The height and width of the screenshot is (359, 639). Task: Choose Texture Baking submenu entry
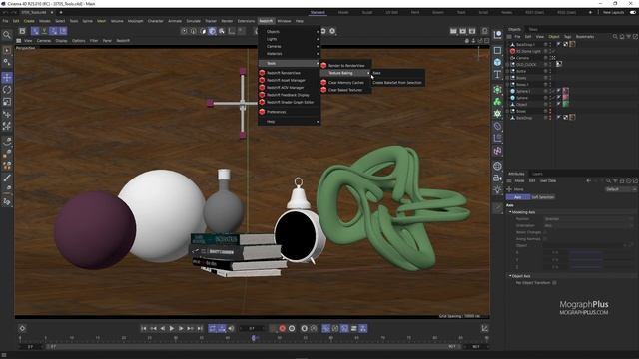[345, 73]
